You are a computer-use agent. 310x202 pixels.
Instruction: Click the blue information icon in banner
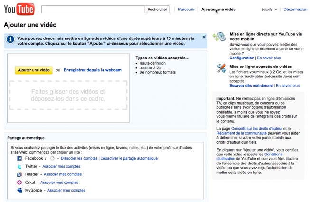click(x=10, y=39)
